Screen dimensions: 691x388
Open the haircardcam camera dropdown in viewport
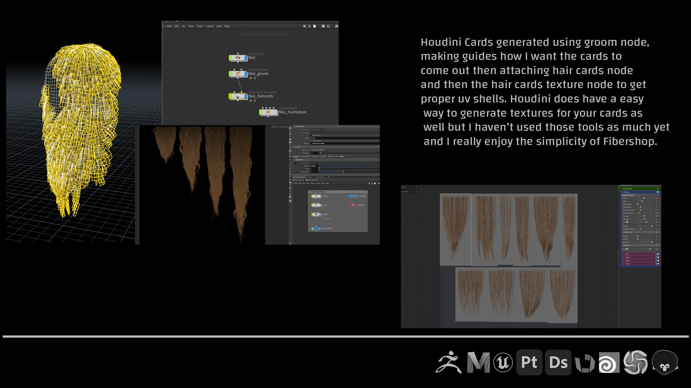pos(283,127)
